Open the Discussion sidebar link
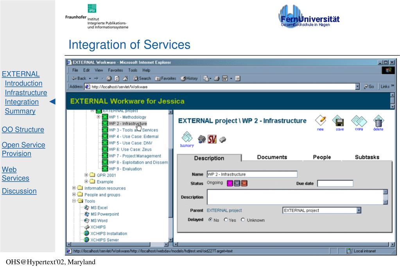This screenshot has height=277, width=400. [19, 191]
